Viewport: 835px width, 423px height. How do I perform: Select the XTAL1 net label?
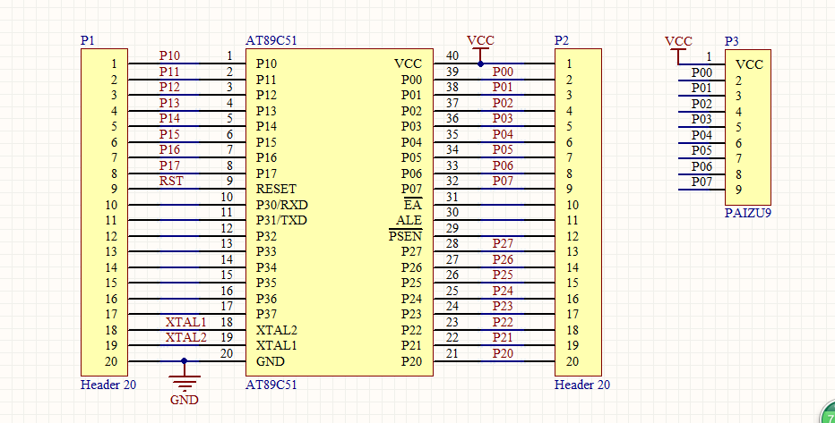click(185, 322)
